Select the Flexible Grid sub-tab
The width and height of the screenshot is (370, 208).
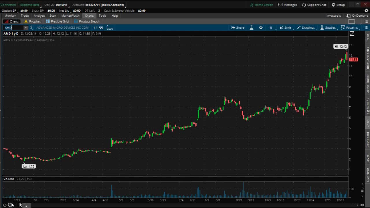pos(57,21)
